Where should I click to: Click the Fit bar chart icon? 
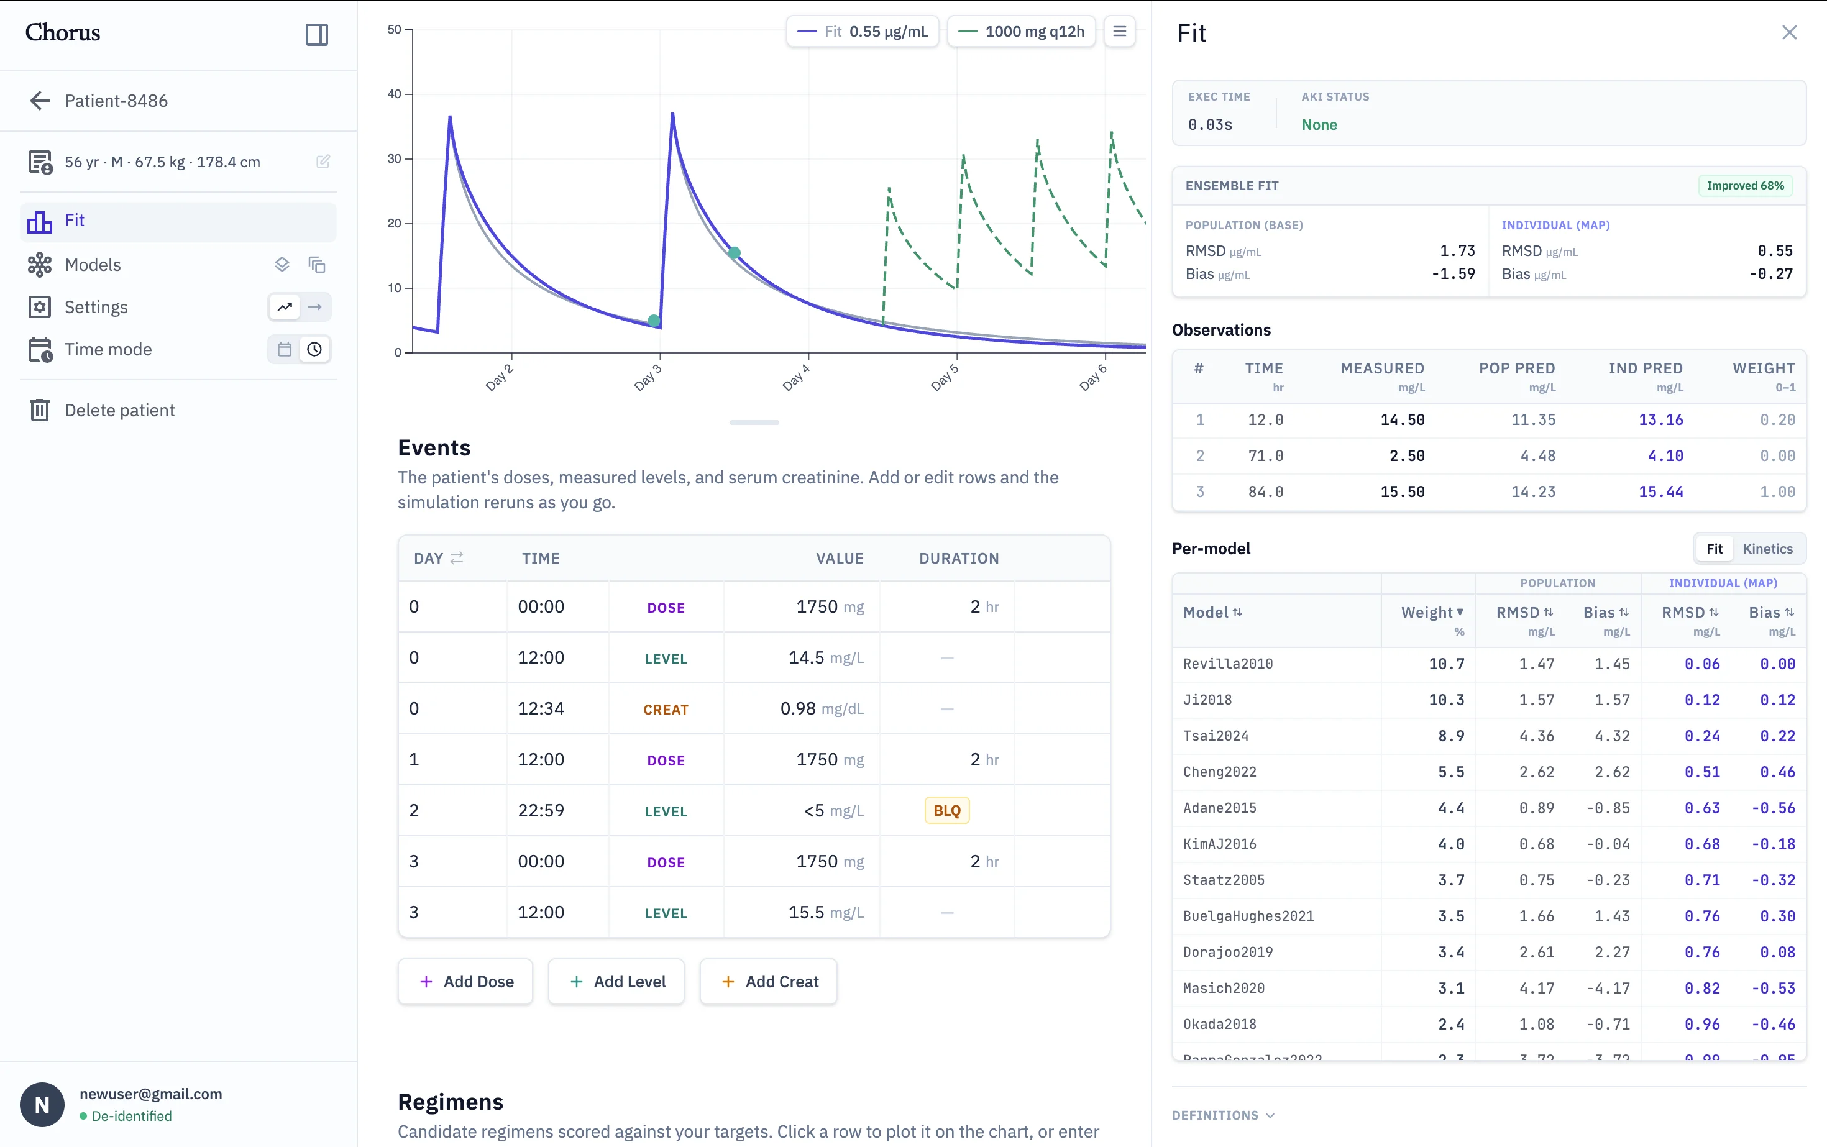coord(39,222)
